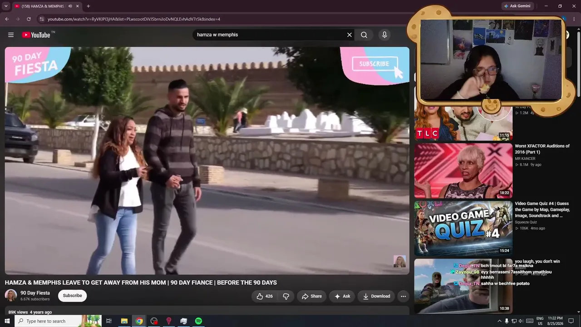This screenshot has height=327, width=581.
Task: Subscribe to 90 Day Fiesta channel
Action: [73, 296]
